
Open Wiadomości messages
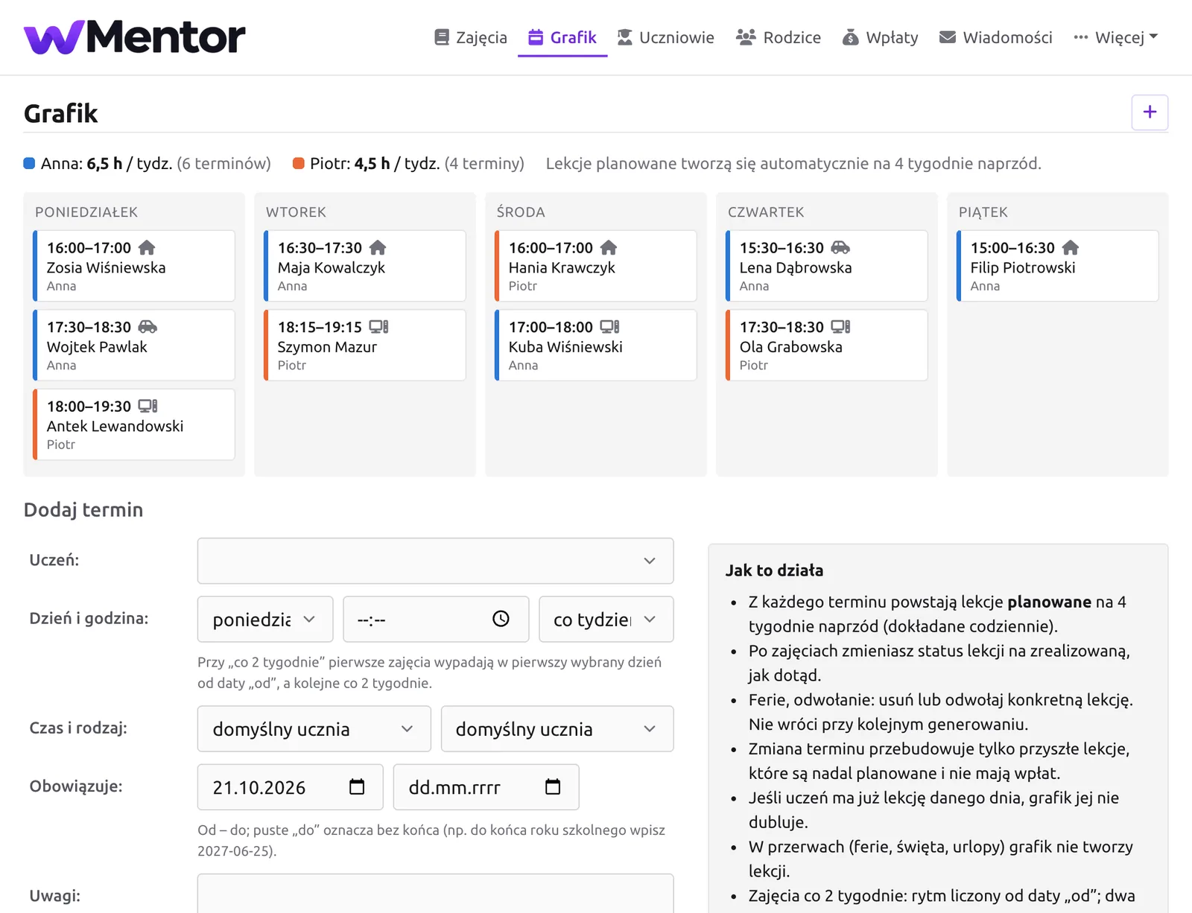click(996, 37)
